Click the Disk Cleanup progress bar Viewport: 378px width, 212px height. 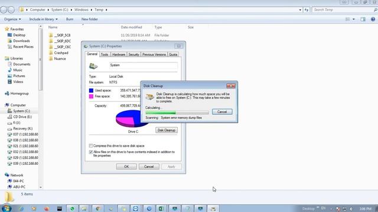pos(177,112)
